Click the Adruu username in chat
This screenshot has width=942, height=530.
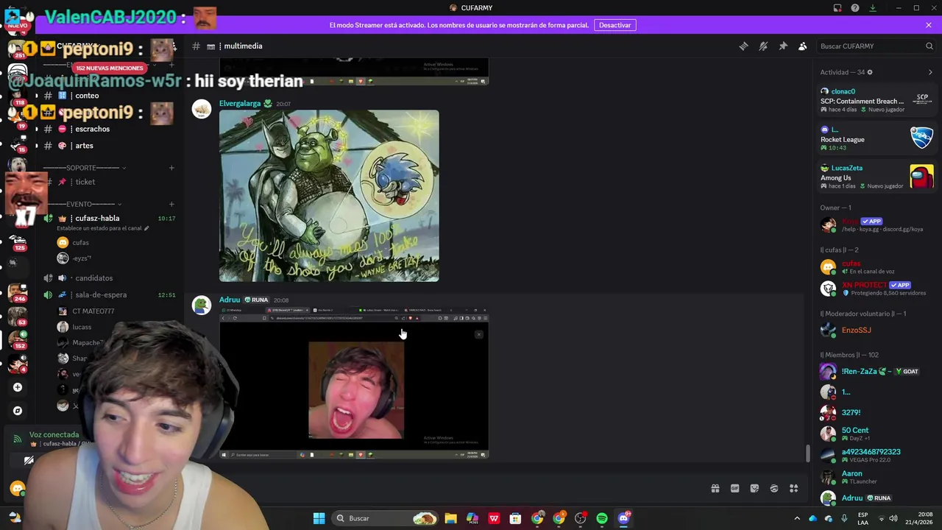click(x=230, y=300)
